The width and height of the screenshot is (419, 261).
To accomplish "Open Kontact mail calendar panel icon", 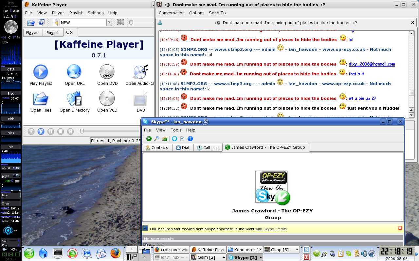I will (x=101, y=253).
